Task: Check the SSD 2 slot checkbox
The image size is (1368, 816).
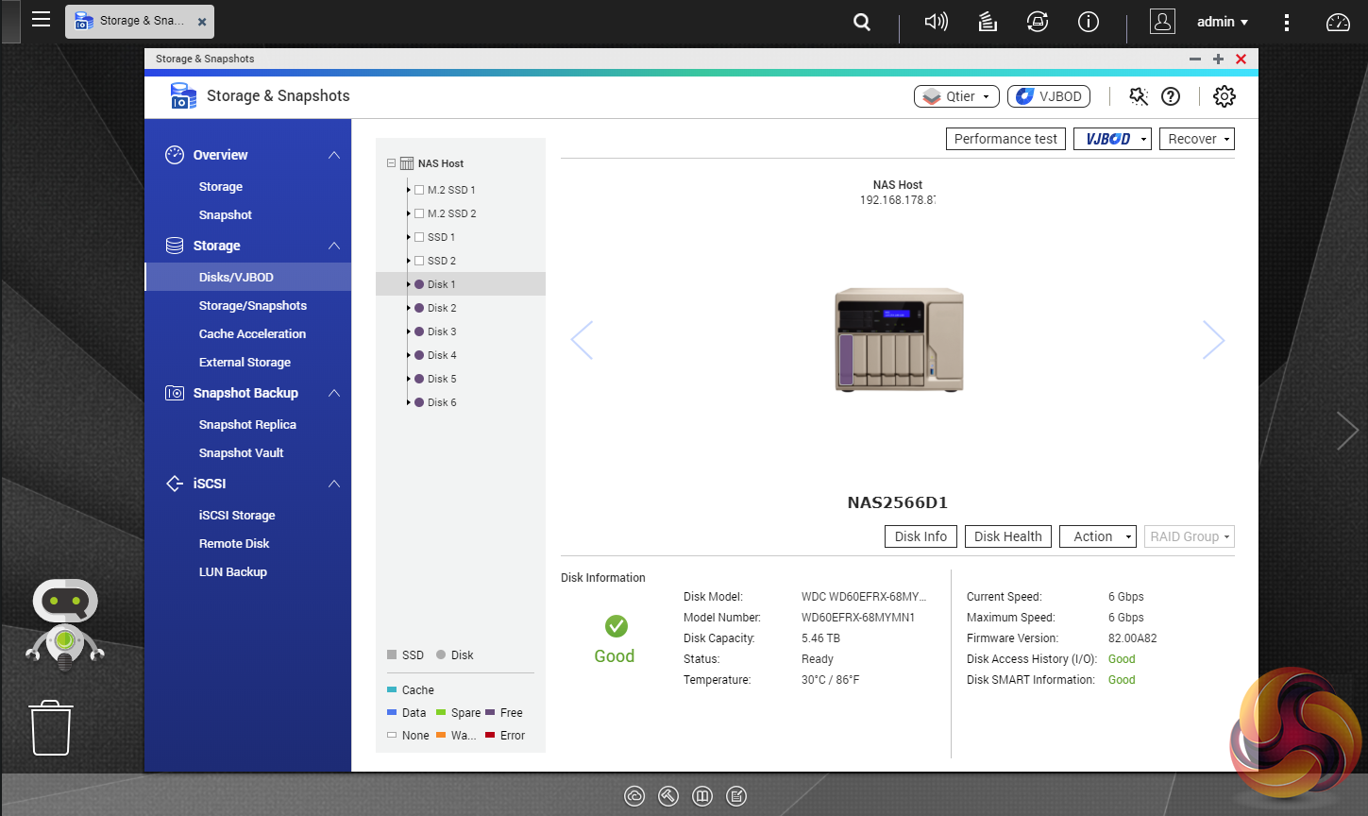Action: pyautogui.click(x=419, y=261)
